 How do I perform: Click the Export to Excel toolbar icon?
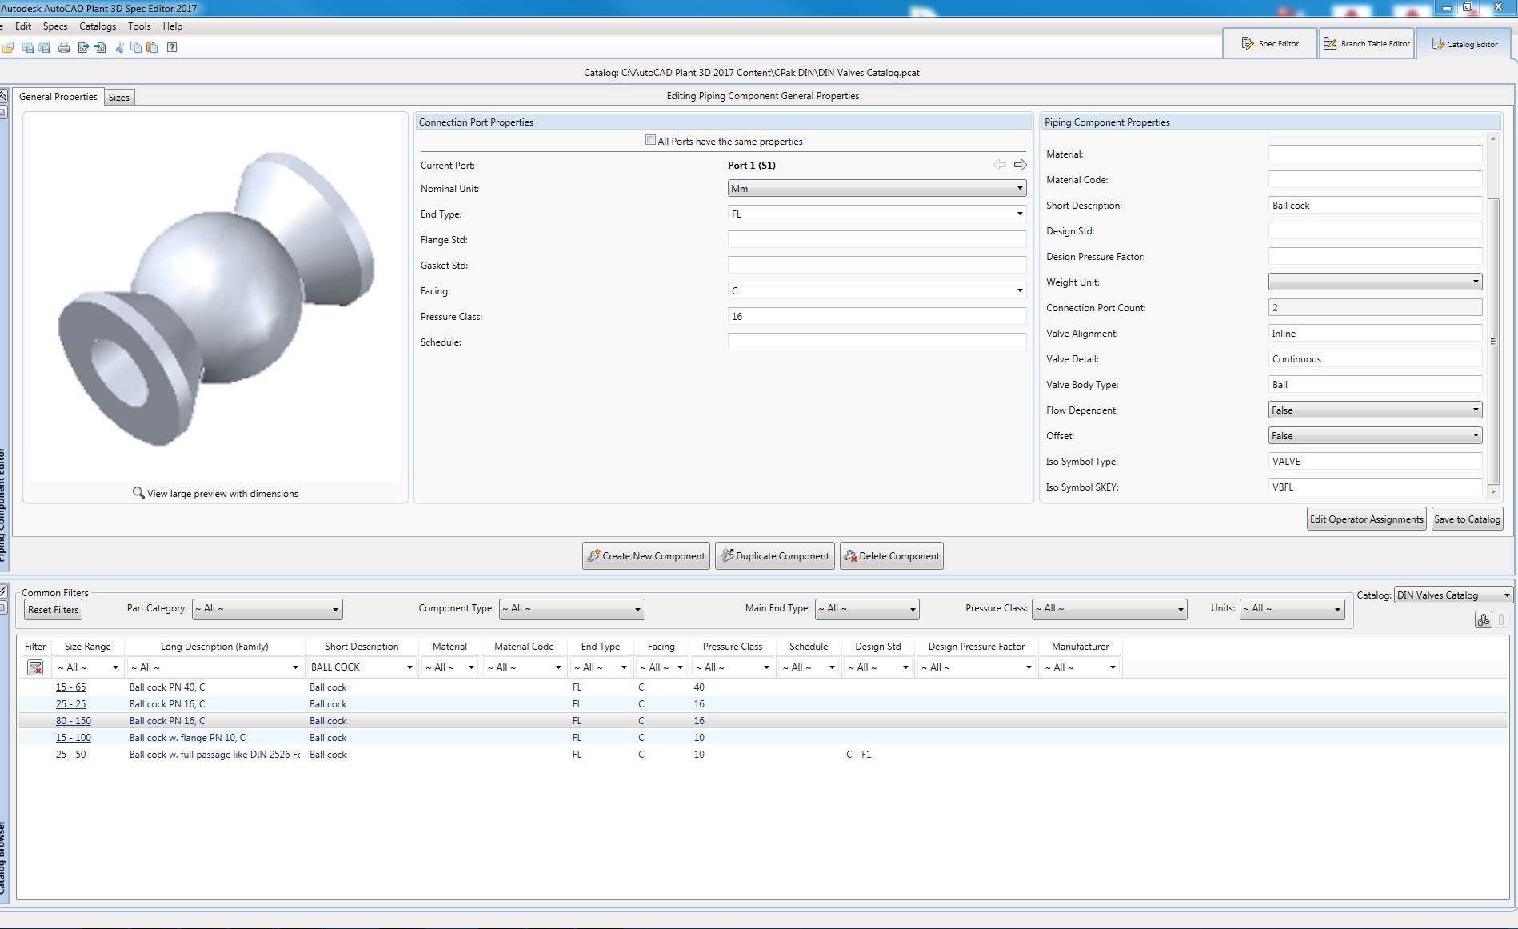tap(83, 47)
